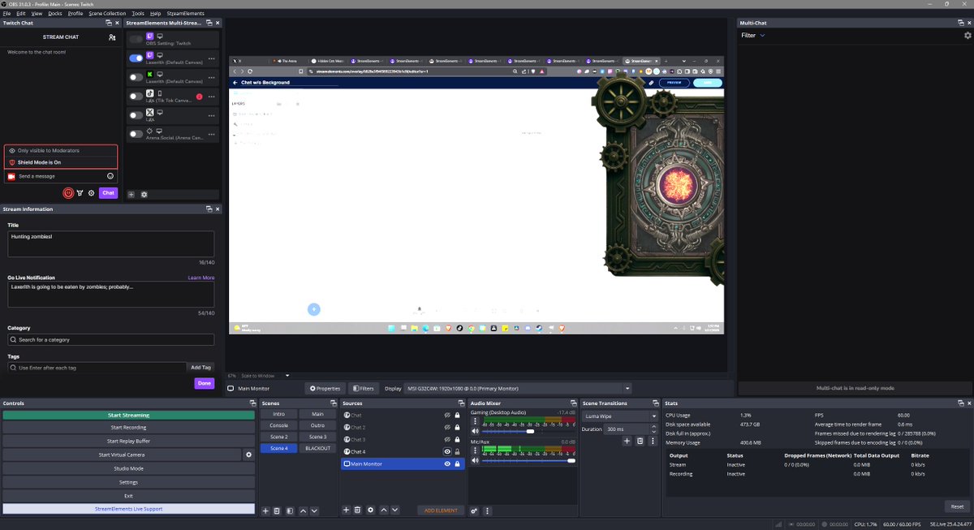Move the source up in Sources toolbar
Image resolution: width=974 pixels, height=530 pixels.
tap(384, 510)
